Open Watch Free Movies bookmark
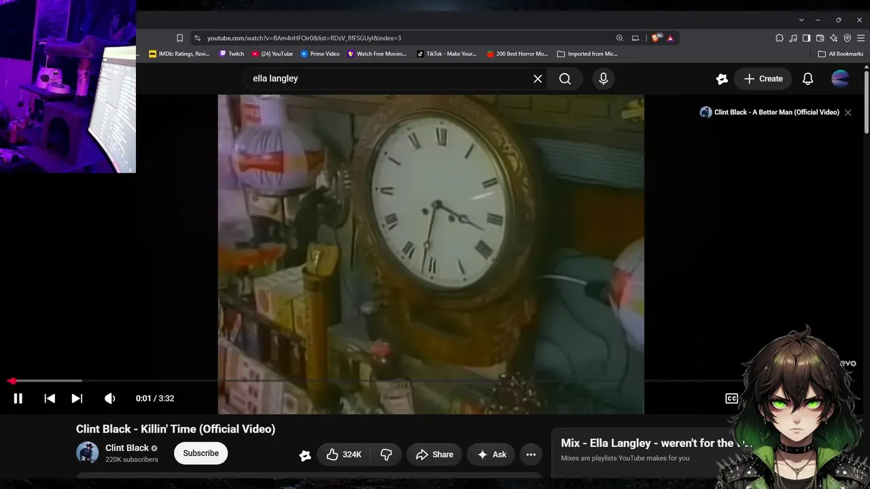 (x=377, y=54)
